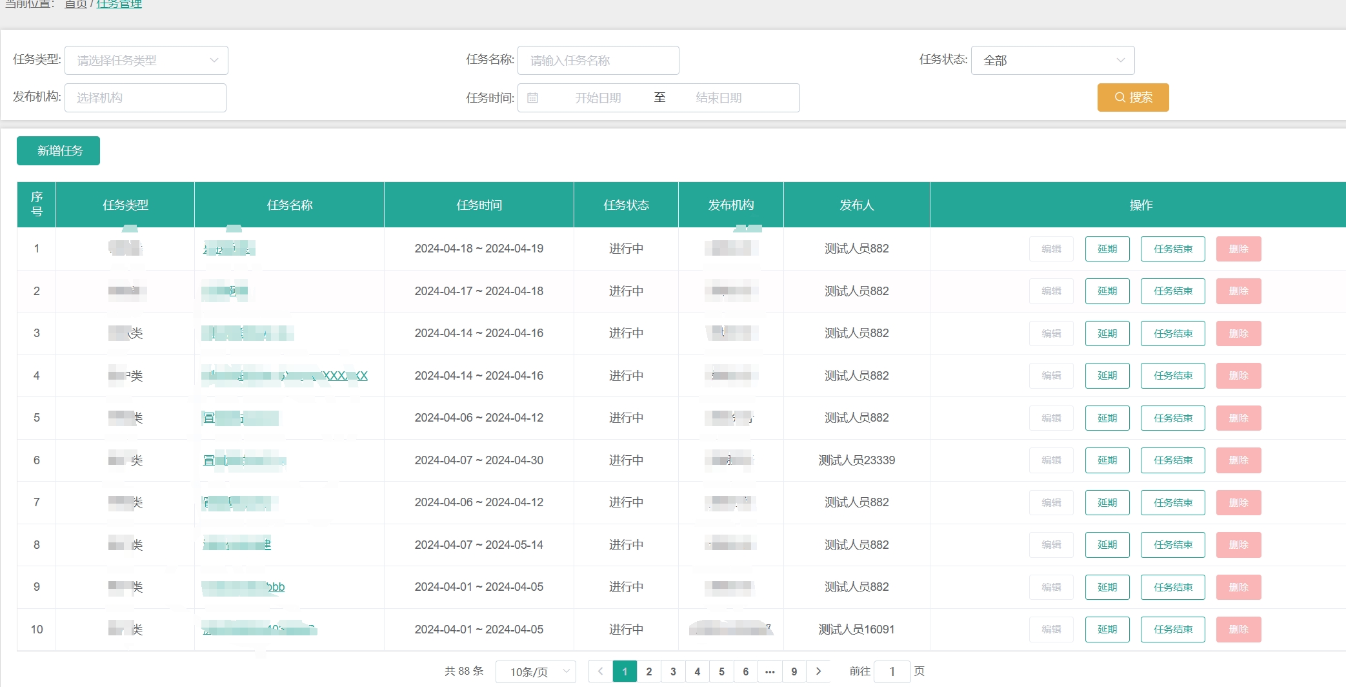Viewport: 1346px width, 687px height.
Task: Open task name link ending in bbb in row 9
Action: (x=243, y=587)
